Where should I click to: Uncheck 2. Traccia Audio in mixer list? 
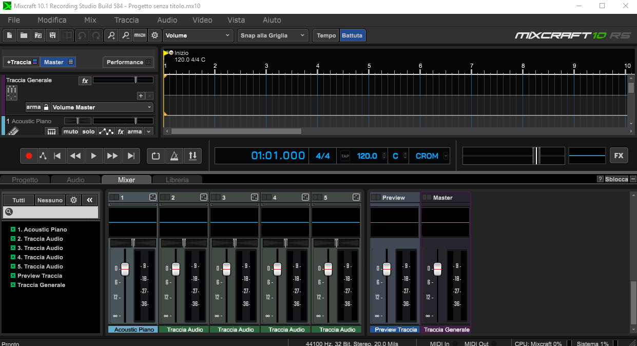coord(13,239)
